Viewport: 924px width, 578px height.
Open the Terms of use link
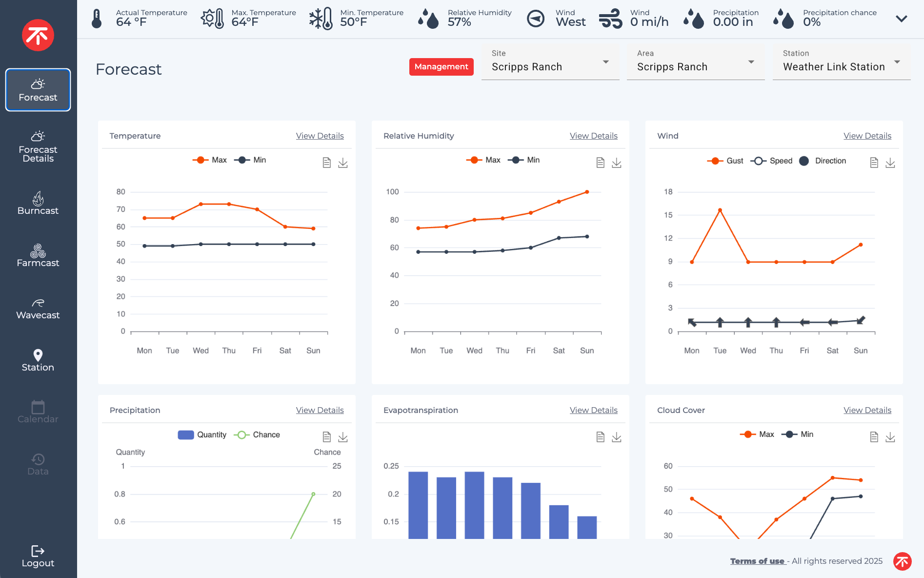(757, 561)
